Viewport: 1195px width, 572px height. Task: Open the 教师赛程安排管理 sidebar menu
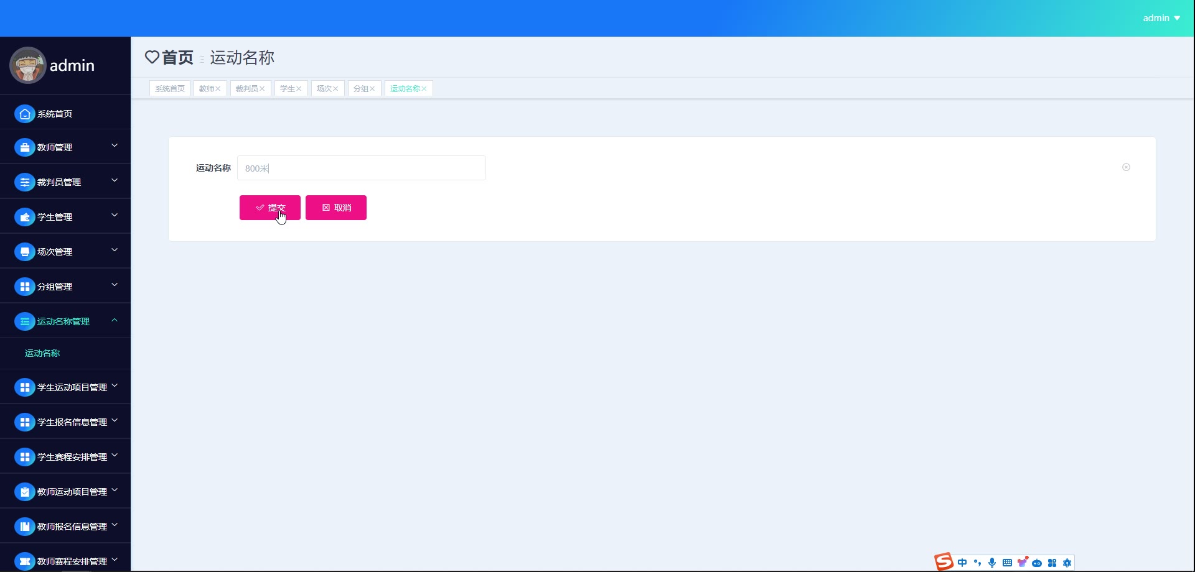click(x=65, y=561)
